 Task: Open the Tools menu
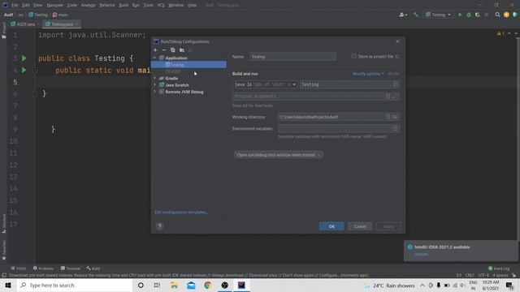pos(148,5)
